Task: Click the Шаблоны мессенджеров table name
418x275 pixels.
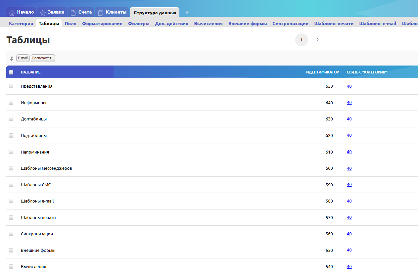Action: [46, 168]
